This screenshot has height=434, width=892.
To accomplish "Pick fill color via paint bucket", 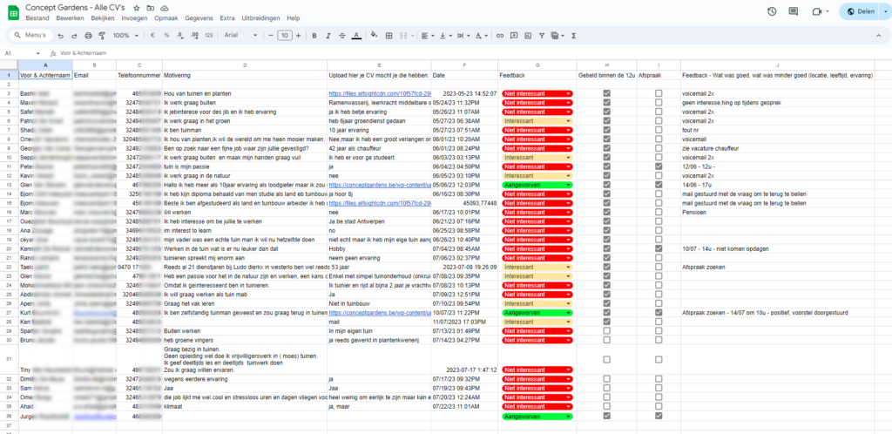I will (x=374, y=35).
